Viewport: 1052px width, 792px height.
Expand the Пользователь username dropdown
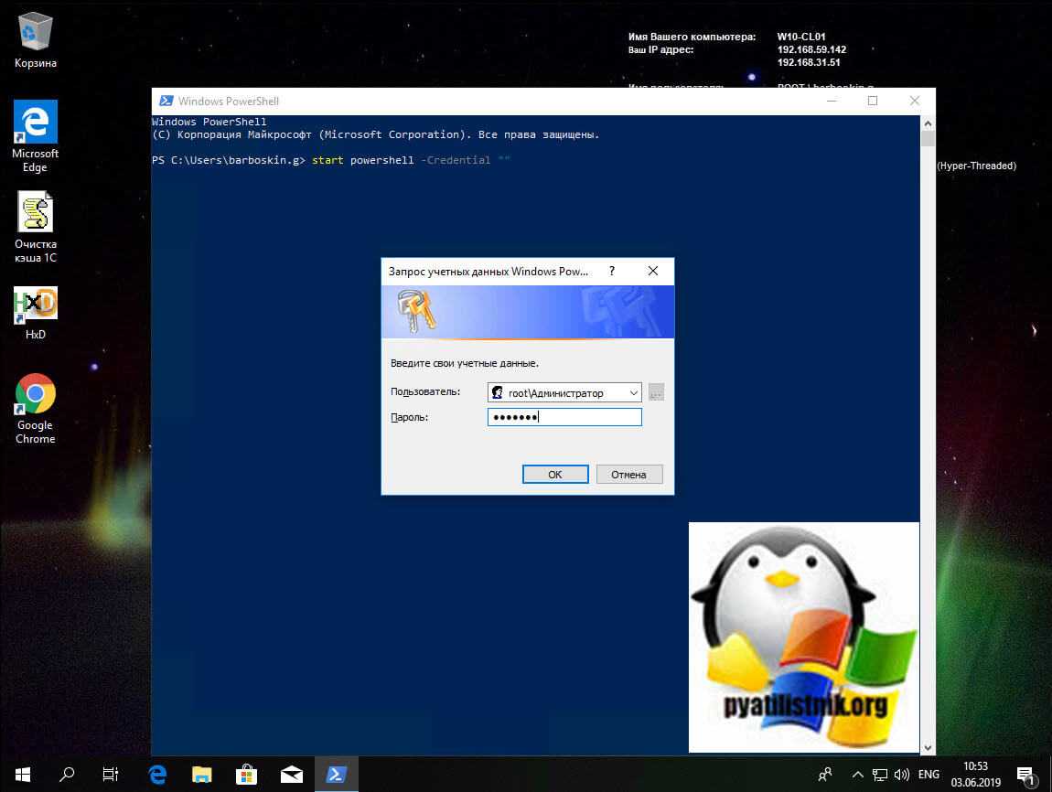pyautogui.click(x=634, y=393)
